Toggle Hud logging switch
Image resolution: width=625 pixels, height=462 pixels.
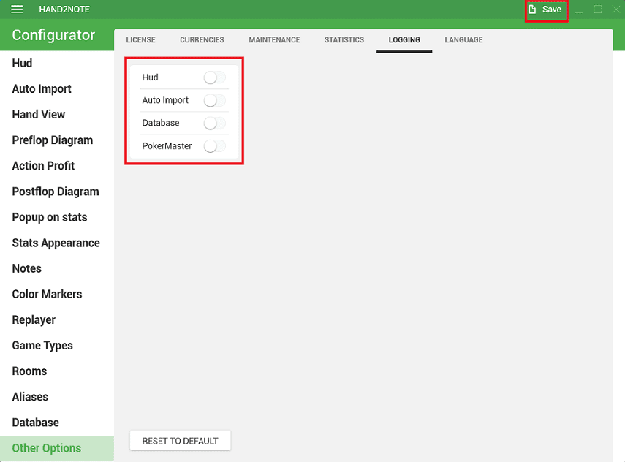coord(215,77)
